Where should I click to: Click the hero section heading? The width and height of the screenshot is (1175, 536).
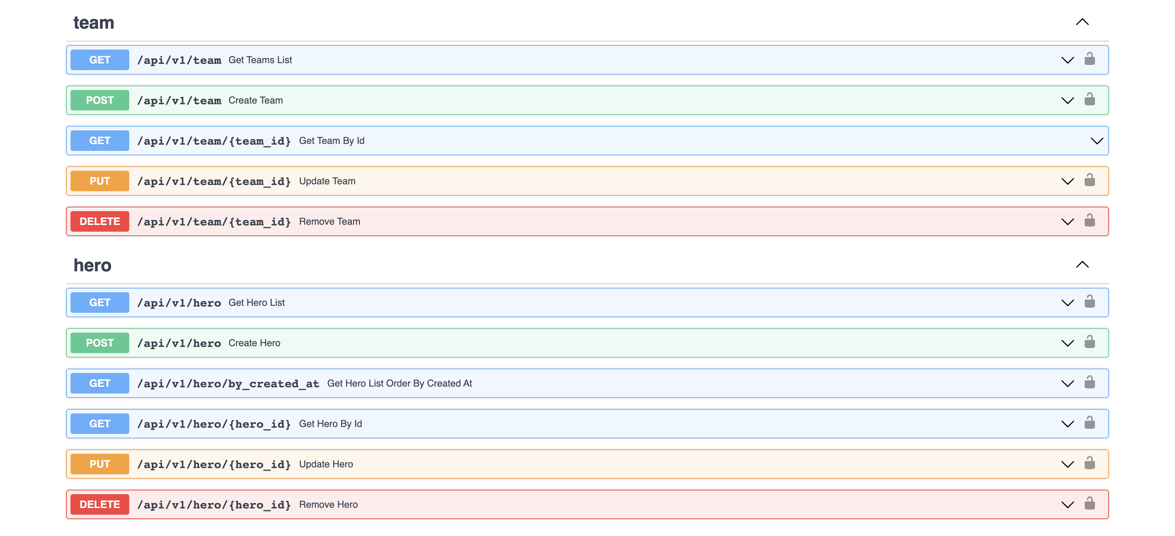point(93,265)
